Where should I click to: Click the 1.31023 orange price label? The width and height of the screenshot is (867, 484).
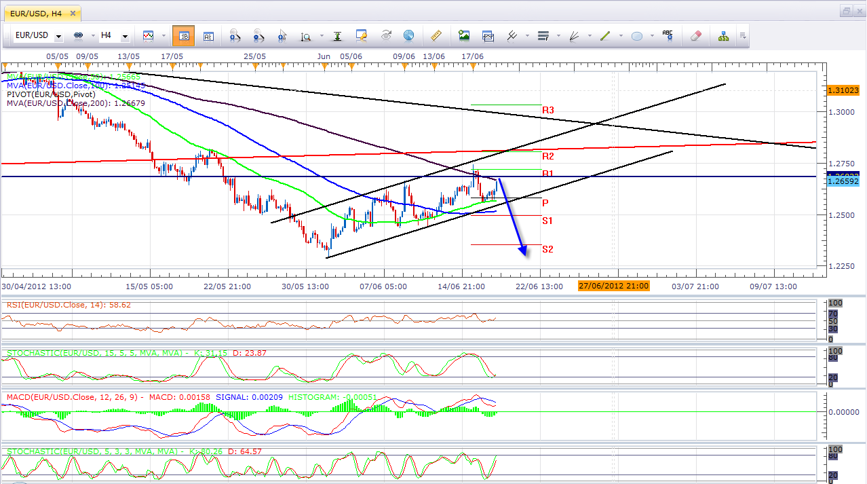tap(843, 90)
